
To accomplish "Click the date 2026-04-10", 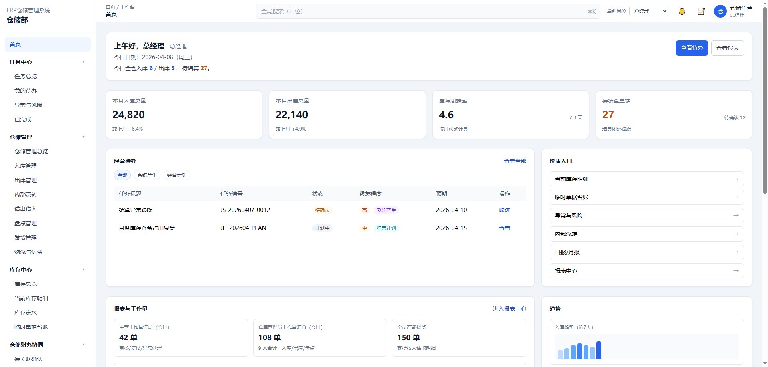I will pyautogui.click(x=451, y=210).
